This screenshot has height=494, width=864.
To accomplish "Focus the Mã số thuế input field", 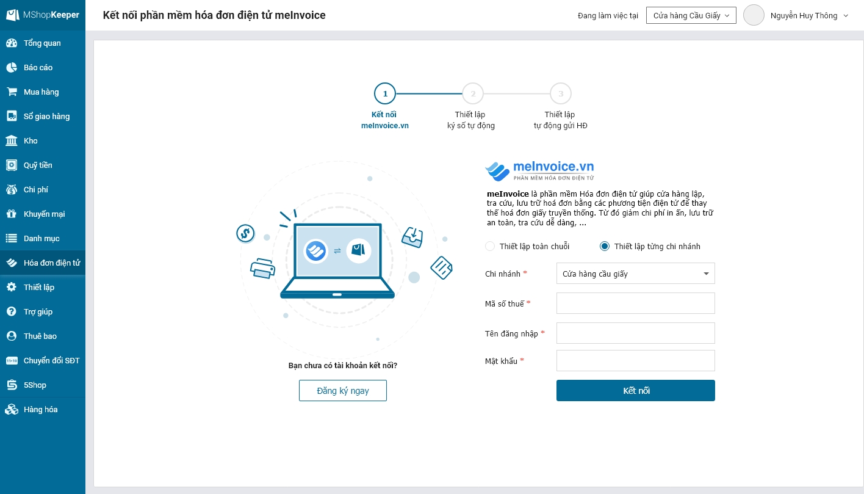I will (636, 303).
